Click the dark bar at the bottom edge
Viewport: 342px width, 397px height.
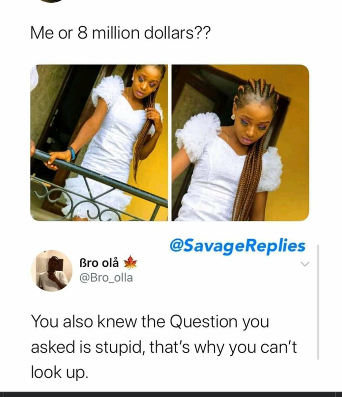point(171,394)
